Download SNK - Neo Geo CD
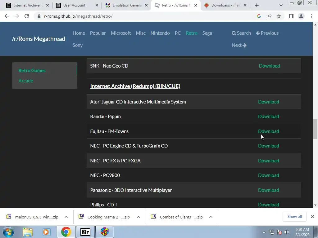318x238 pixels. point(269,66)
